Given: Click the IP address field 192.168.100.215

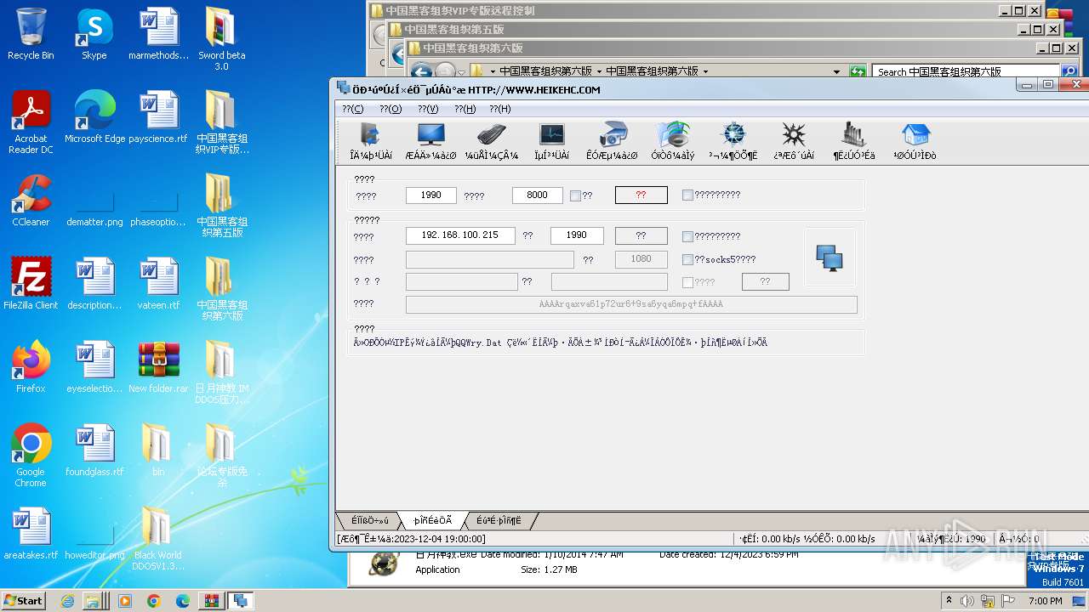Looking at the screenshot, I should point(460,235).
